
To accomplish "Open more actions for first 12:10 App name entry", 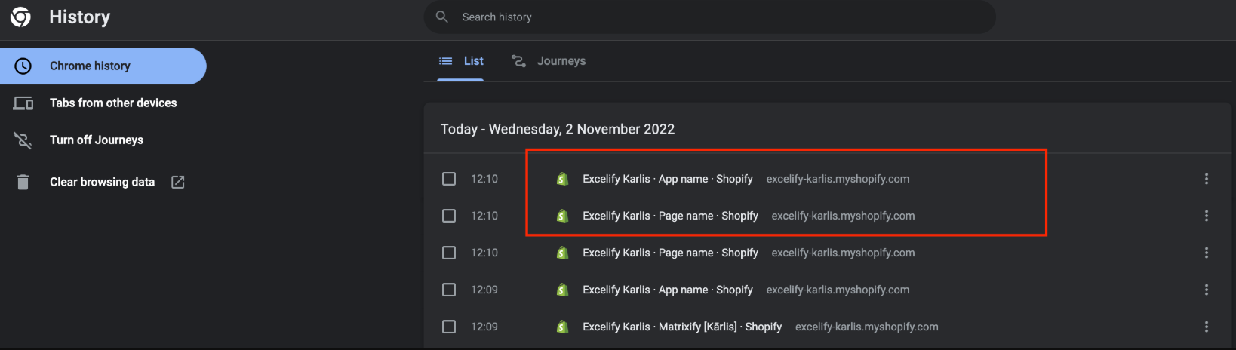I will point(1206,179).
